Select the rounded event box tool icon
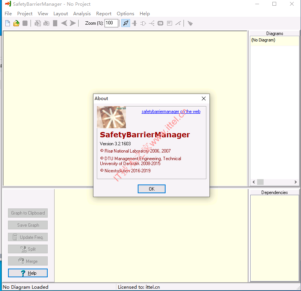 click(x=160, y=23)
